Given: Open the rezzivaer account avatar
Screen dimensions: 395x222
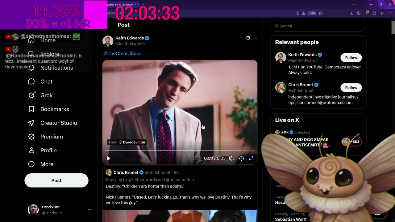Looking at the screenshot, I should pos(33,210).
